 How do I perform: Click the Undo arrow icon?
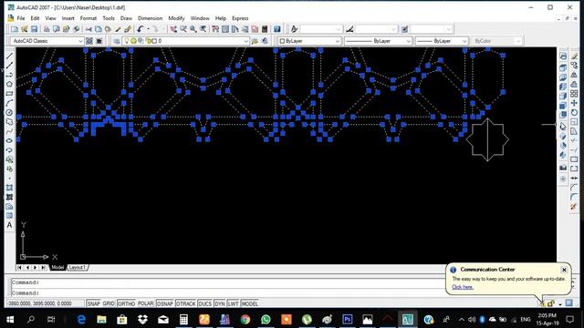[x=140, y=29]
